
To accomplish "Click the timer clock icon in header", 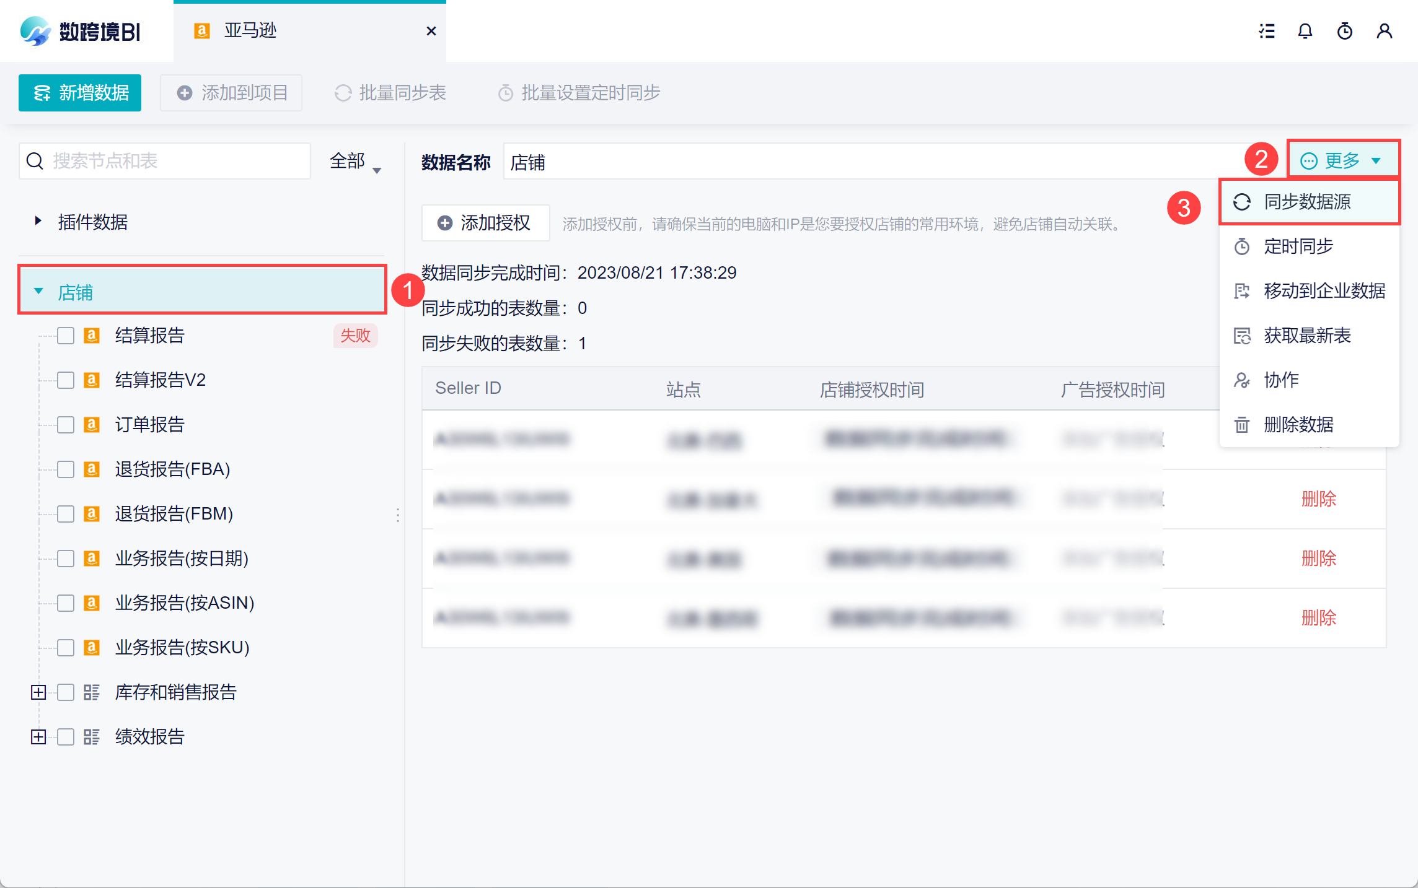I will coord(1345,31).
